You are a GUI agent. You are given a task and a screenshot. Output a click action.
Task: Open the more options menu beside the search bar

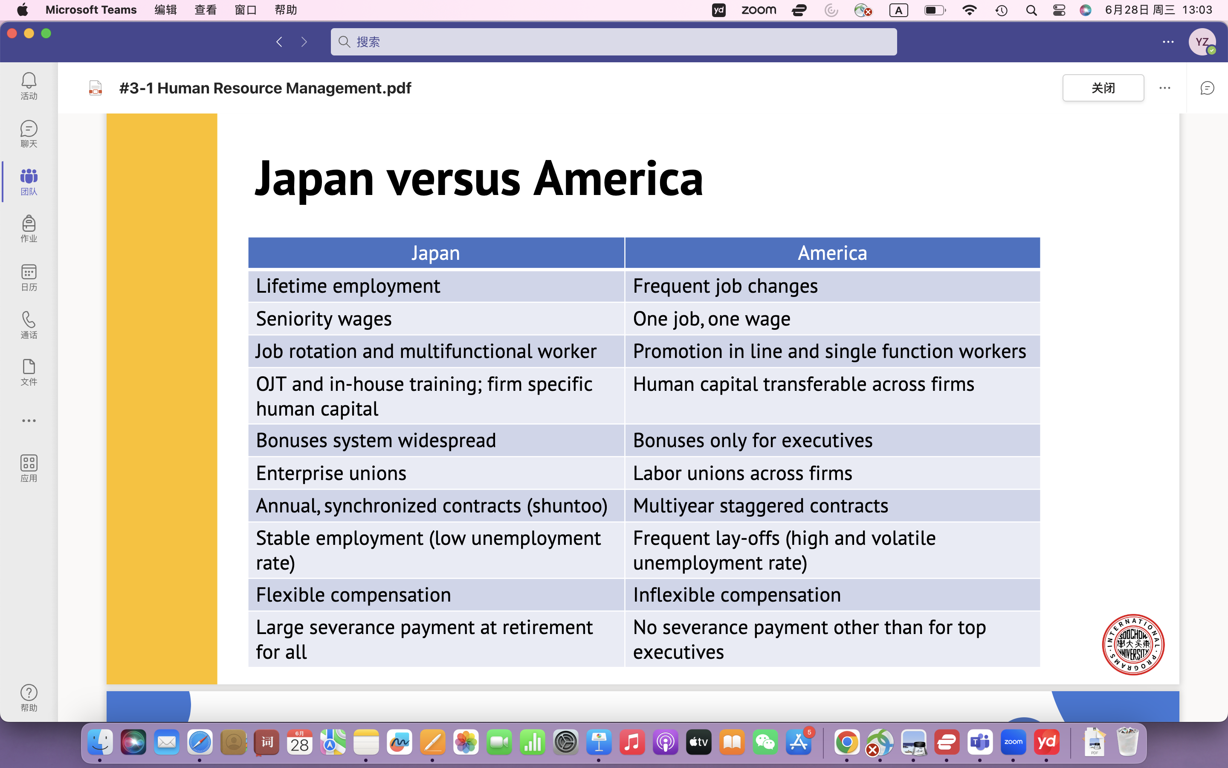(1168, 42)
